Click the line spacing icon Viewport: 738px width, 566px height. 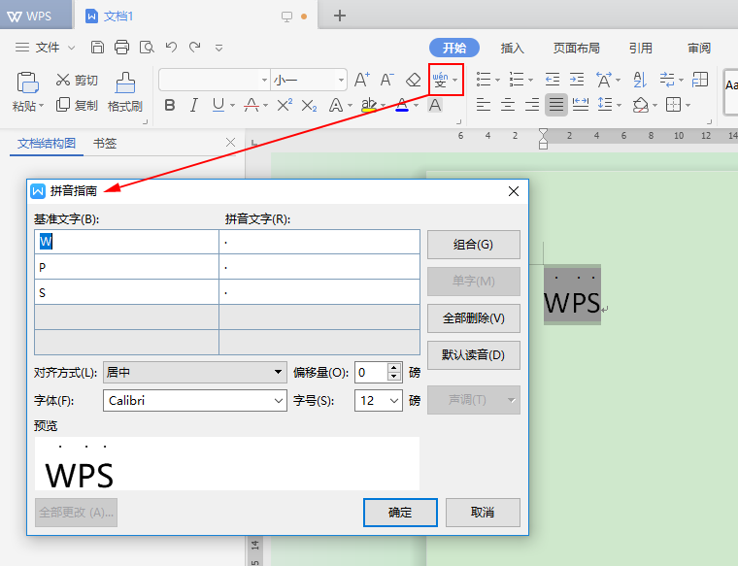coord(605,105)
